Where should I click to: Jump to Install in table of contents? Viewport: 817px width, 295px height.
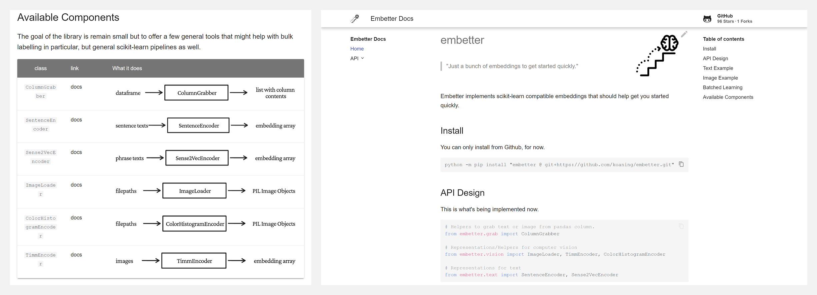[x=709, y=49]
